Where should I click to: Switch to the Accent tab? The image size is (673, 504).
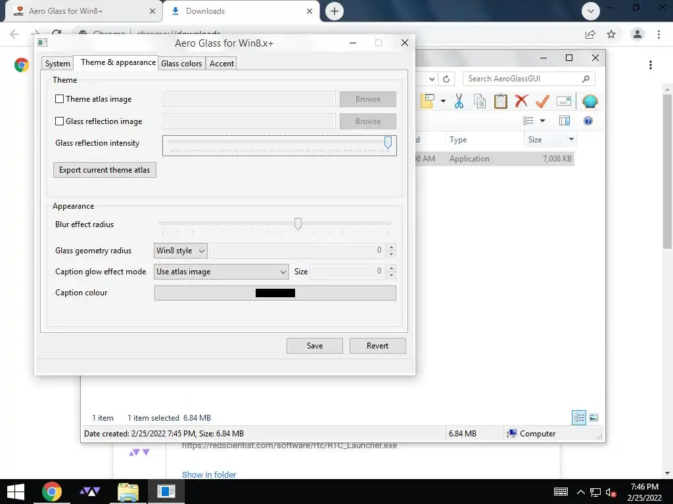[221, 64]
